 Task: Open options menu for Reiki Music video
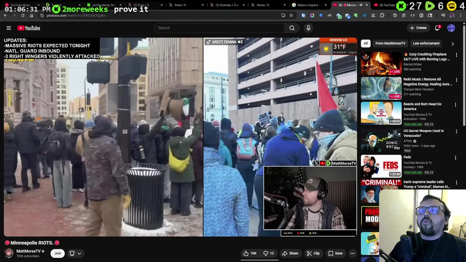click(456, 80)
